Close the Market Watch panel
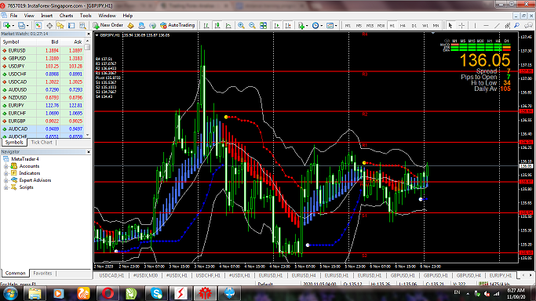The width and height of the screenshot is (536, 301). (x=89, y=34)
